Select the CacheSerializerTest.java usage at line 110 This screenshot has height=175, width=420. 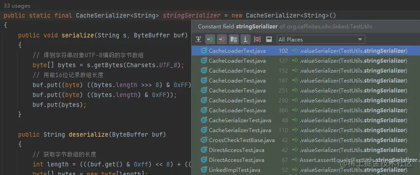[306, 130]
